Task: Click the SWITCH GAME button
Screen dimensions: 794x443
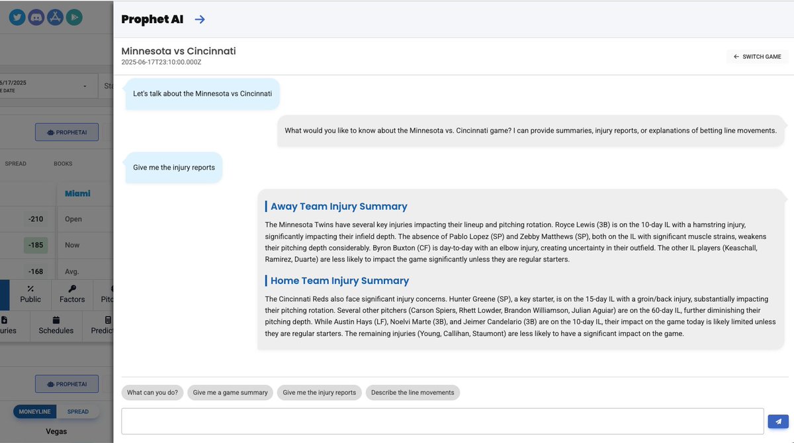Action: [x=758, y=57]
